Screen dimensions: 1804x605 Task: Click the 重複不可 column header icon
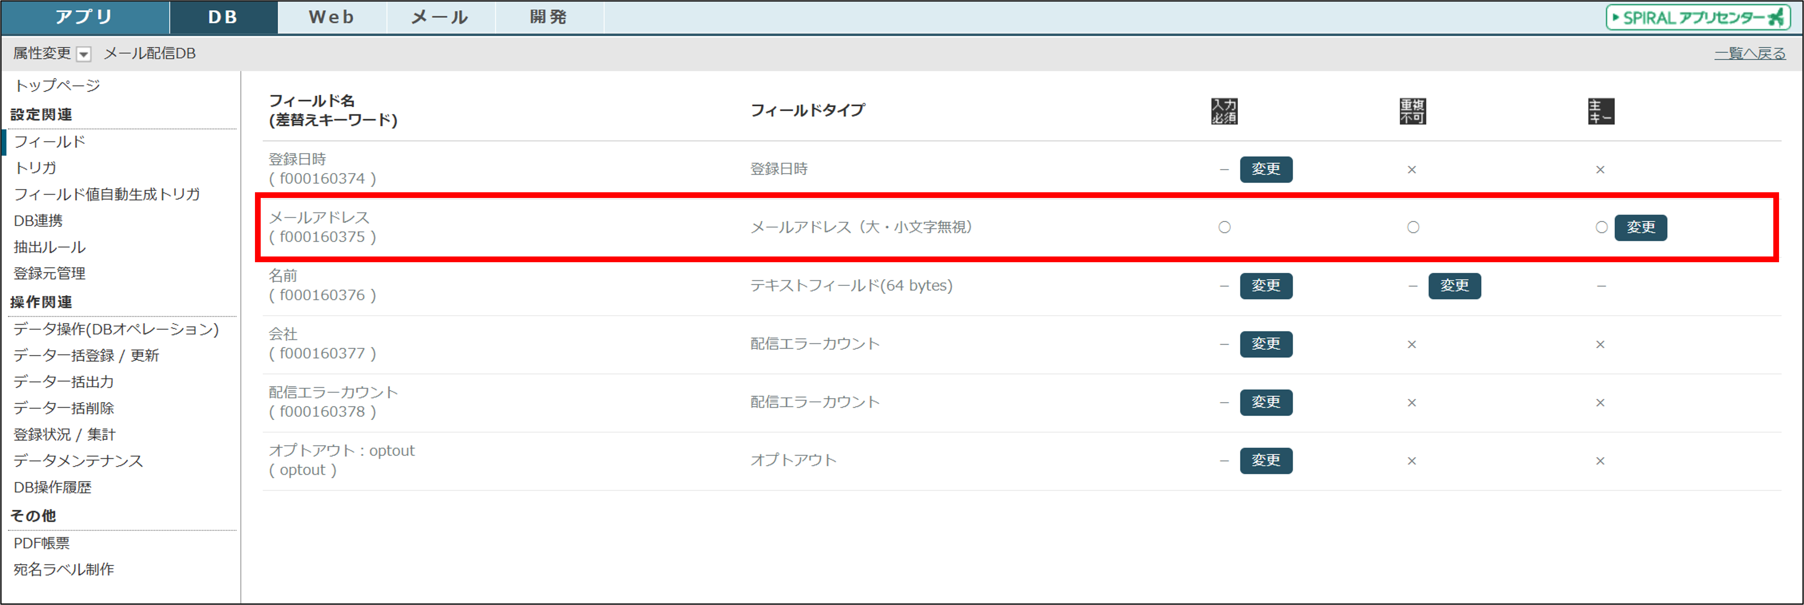1412,111
